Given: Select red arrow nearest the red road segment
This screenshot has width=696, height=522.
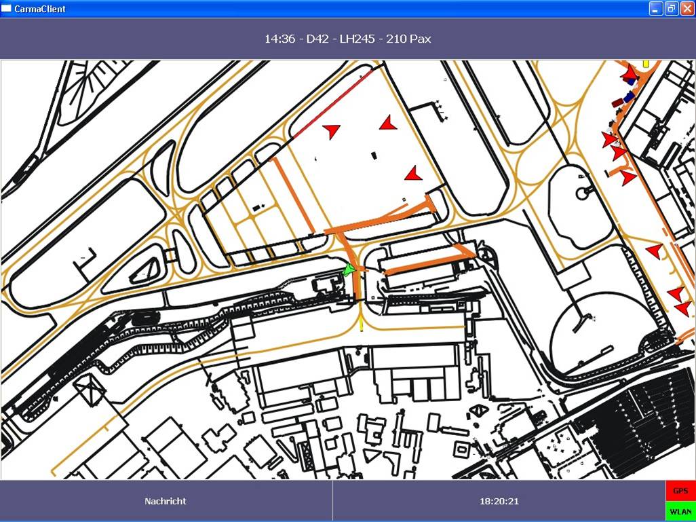Looking at the screenshot, I should (331, 130).
